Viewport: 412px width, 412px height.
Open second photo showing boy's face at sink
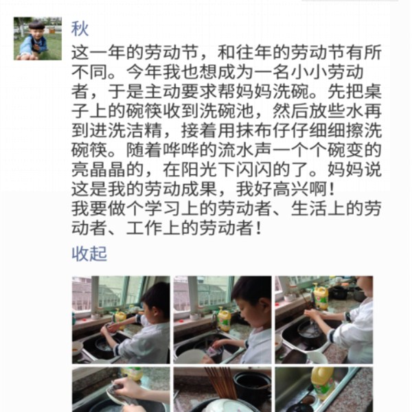pyautogui.click(x=222, y=320)
